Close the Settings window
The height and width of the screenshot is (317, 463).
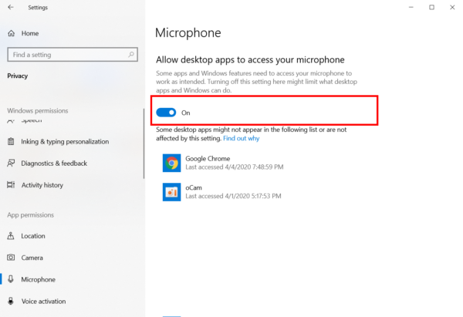click(x=453, y=8)
